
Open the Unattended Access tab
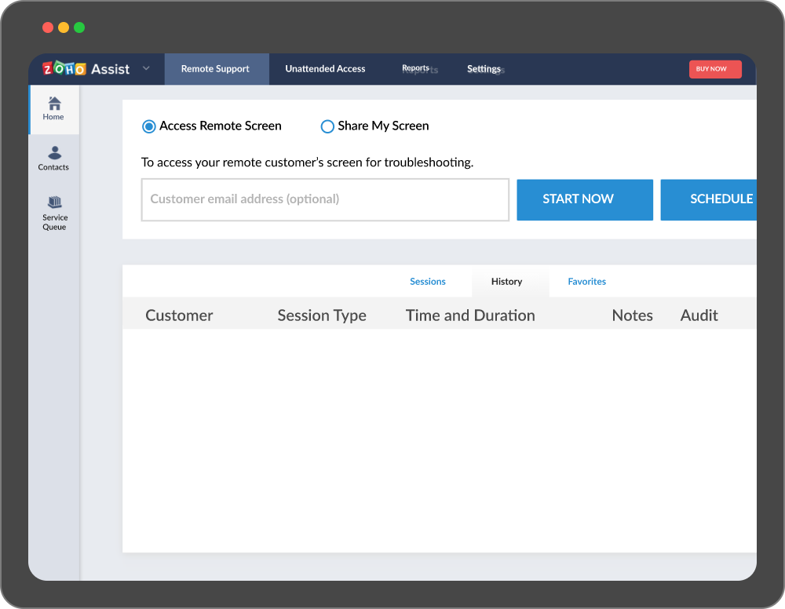tap(325, 69)
